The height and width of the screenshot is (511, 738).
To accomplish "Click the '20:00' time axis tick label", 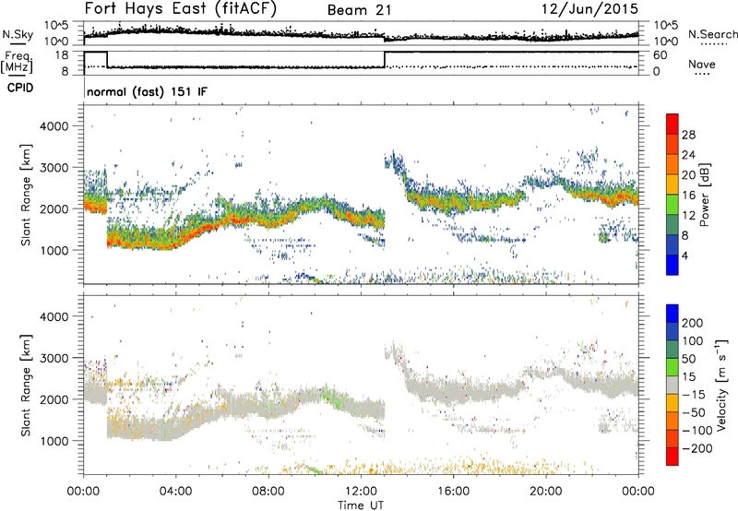I will 545,492.
